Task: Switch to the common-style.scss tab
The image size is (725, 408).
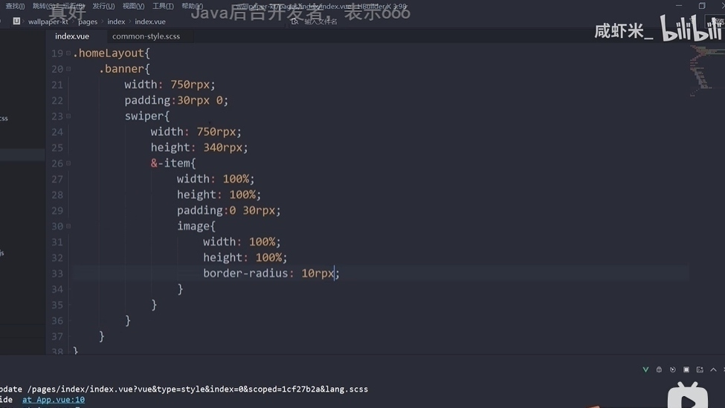Action: pos(146,36)
